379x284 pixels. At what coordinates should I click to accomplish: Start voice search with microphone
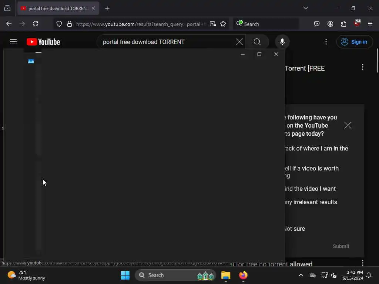pyautogui.click(x=282, y=42)
